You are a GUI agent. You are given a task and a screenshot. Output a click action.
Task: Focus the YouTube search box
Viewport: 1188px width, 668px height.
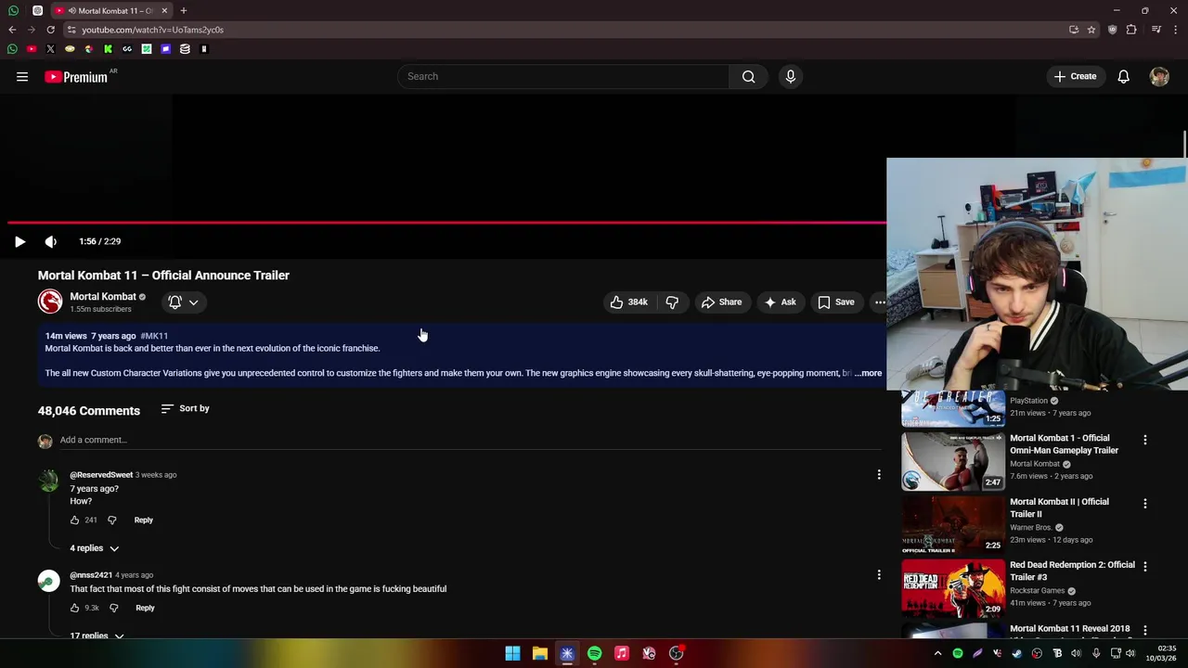563,76
